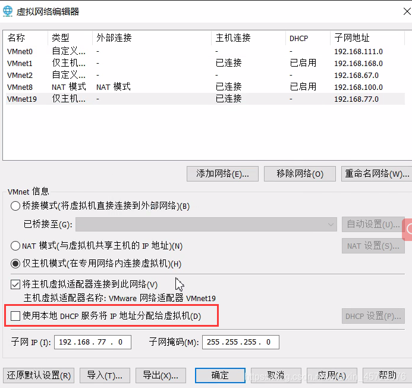
Task: Click the 取消 button
Action: (x=276, y=376)
